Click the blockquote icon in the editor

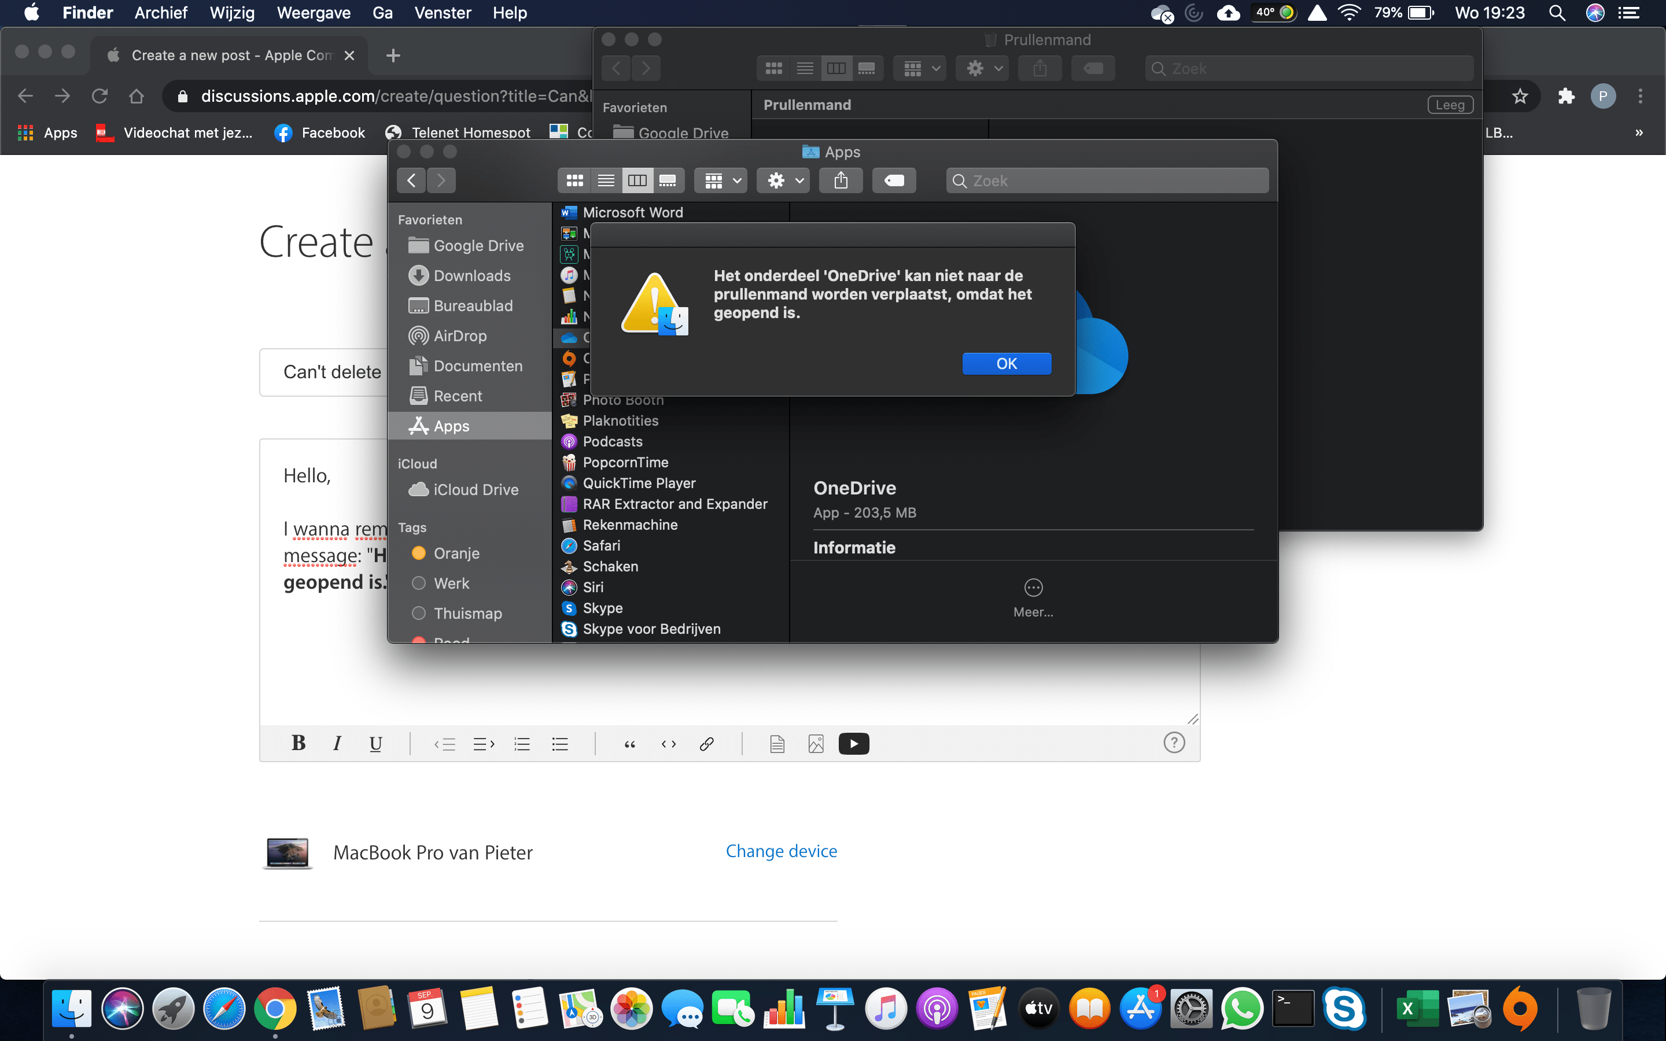[629, 744]
